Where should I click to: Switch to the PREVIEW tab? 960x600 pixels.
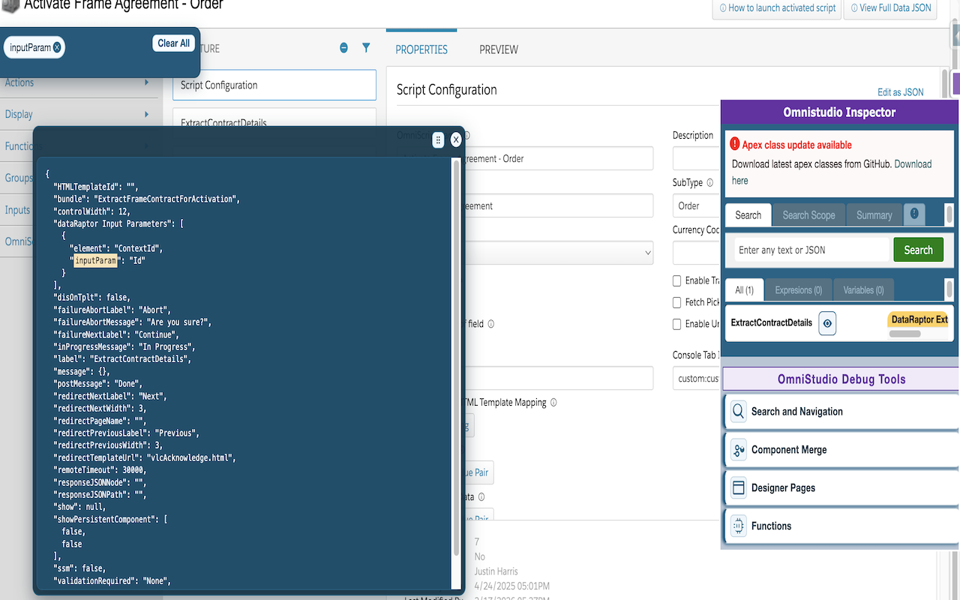click(499, 49)
